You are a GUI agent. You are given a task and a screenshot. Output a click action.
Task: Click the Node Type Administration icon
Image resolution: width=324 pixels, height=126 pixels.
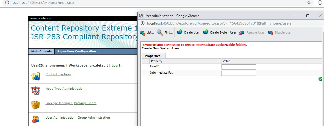coord(35,91)
